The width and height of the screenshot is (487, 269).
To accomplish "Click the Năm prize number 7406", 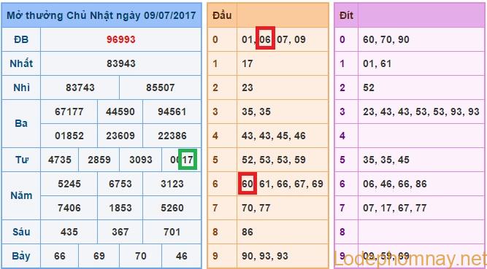I will (x=69, y=208).
